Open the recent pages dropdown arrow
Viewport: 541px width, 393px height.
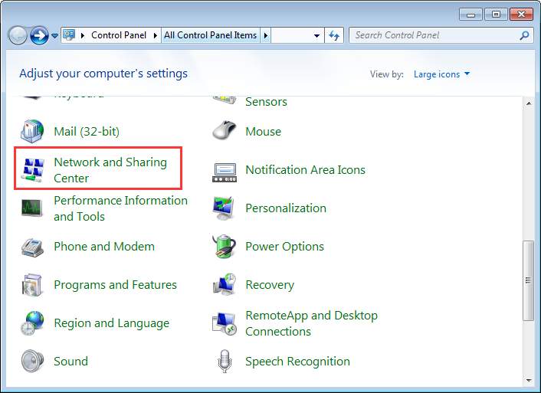tap(54, 35)
